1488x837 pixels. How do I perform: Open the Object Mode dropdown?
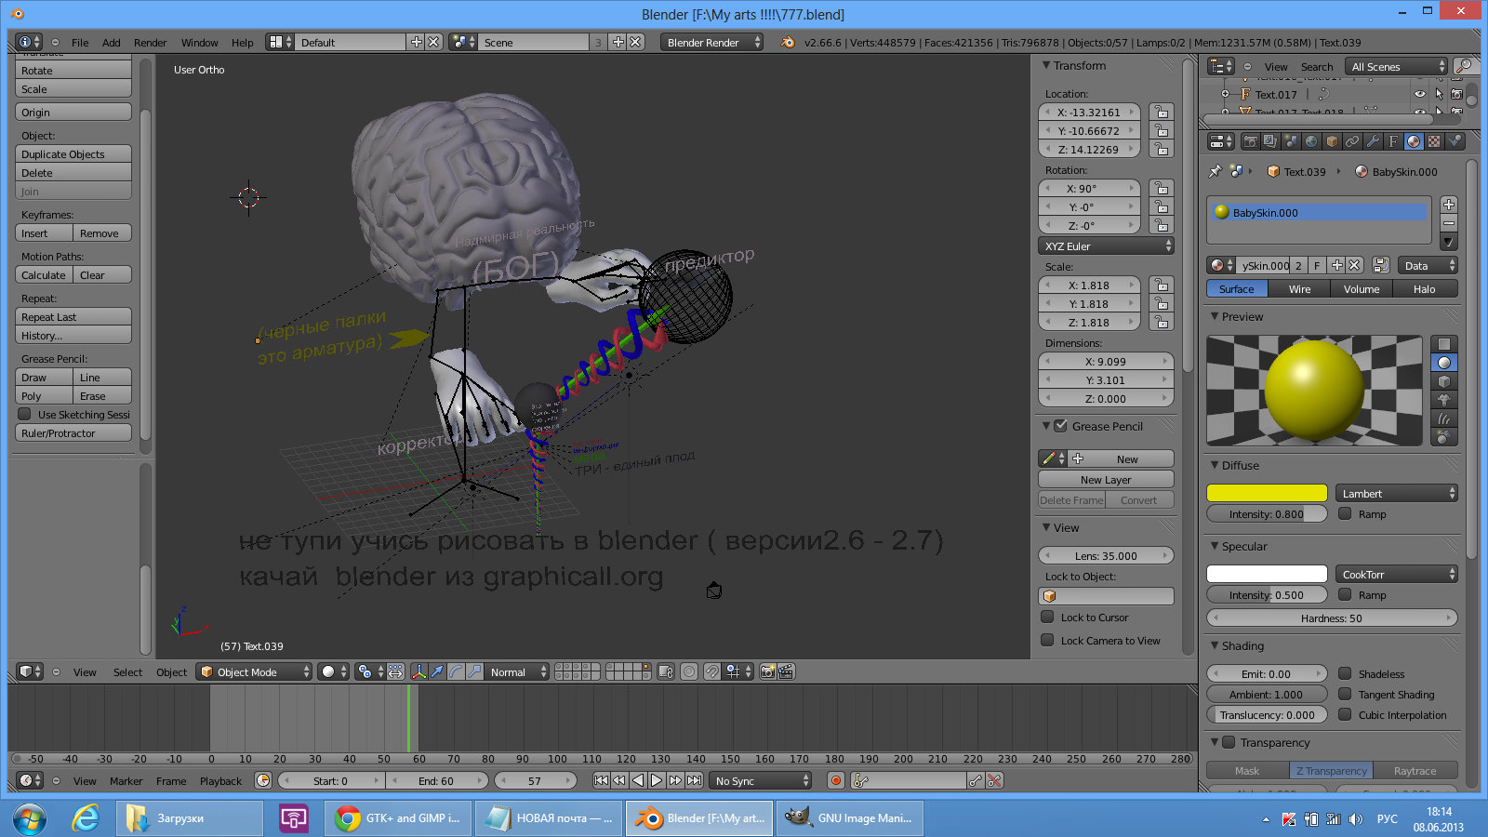[254, 671]
